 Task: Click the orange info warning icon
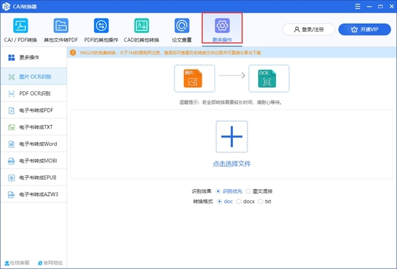pos(73,53)
